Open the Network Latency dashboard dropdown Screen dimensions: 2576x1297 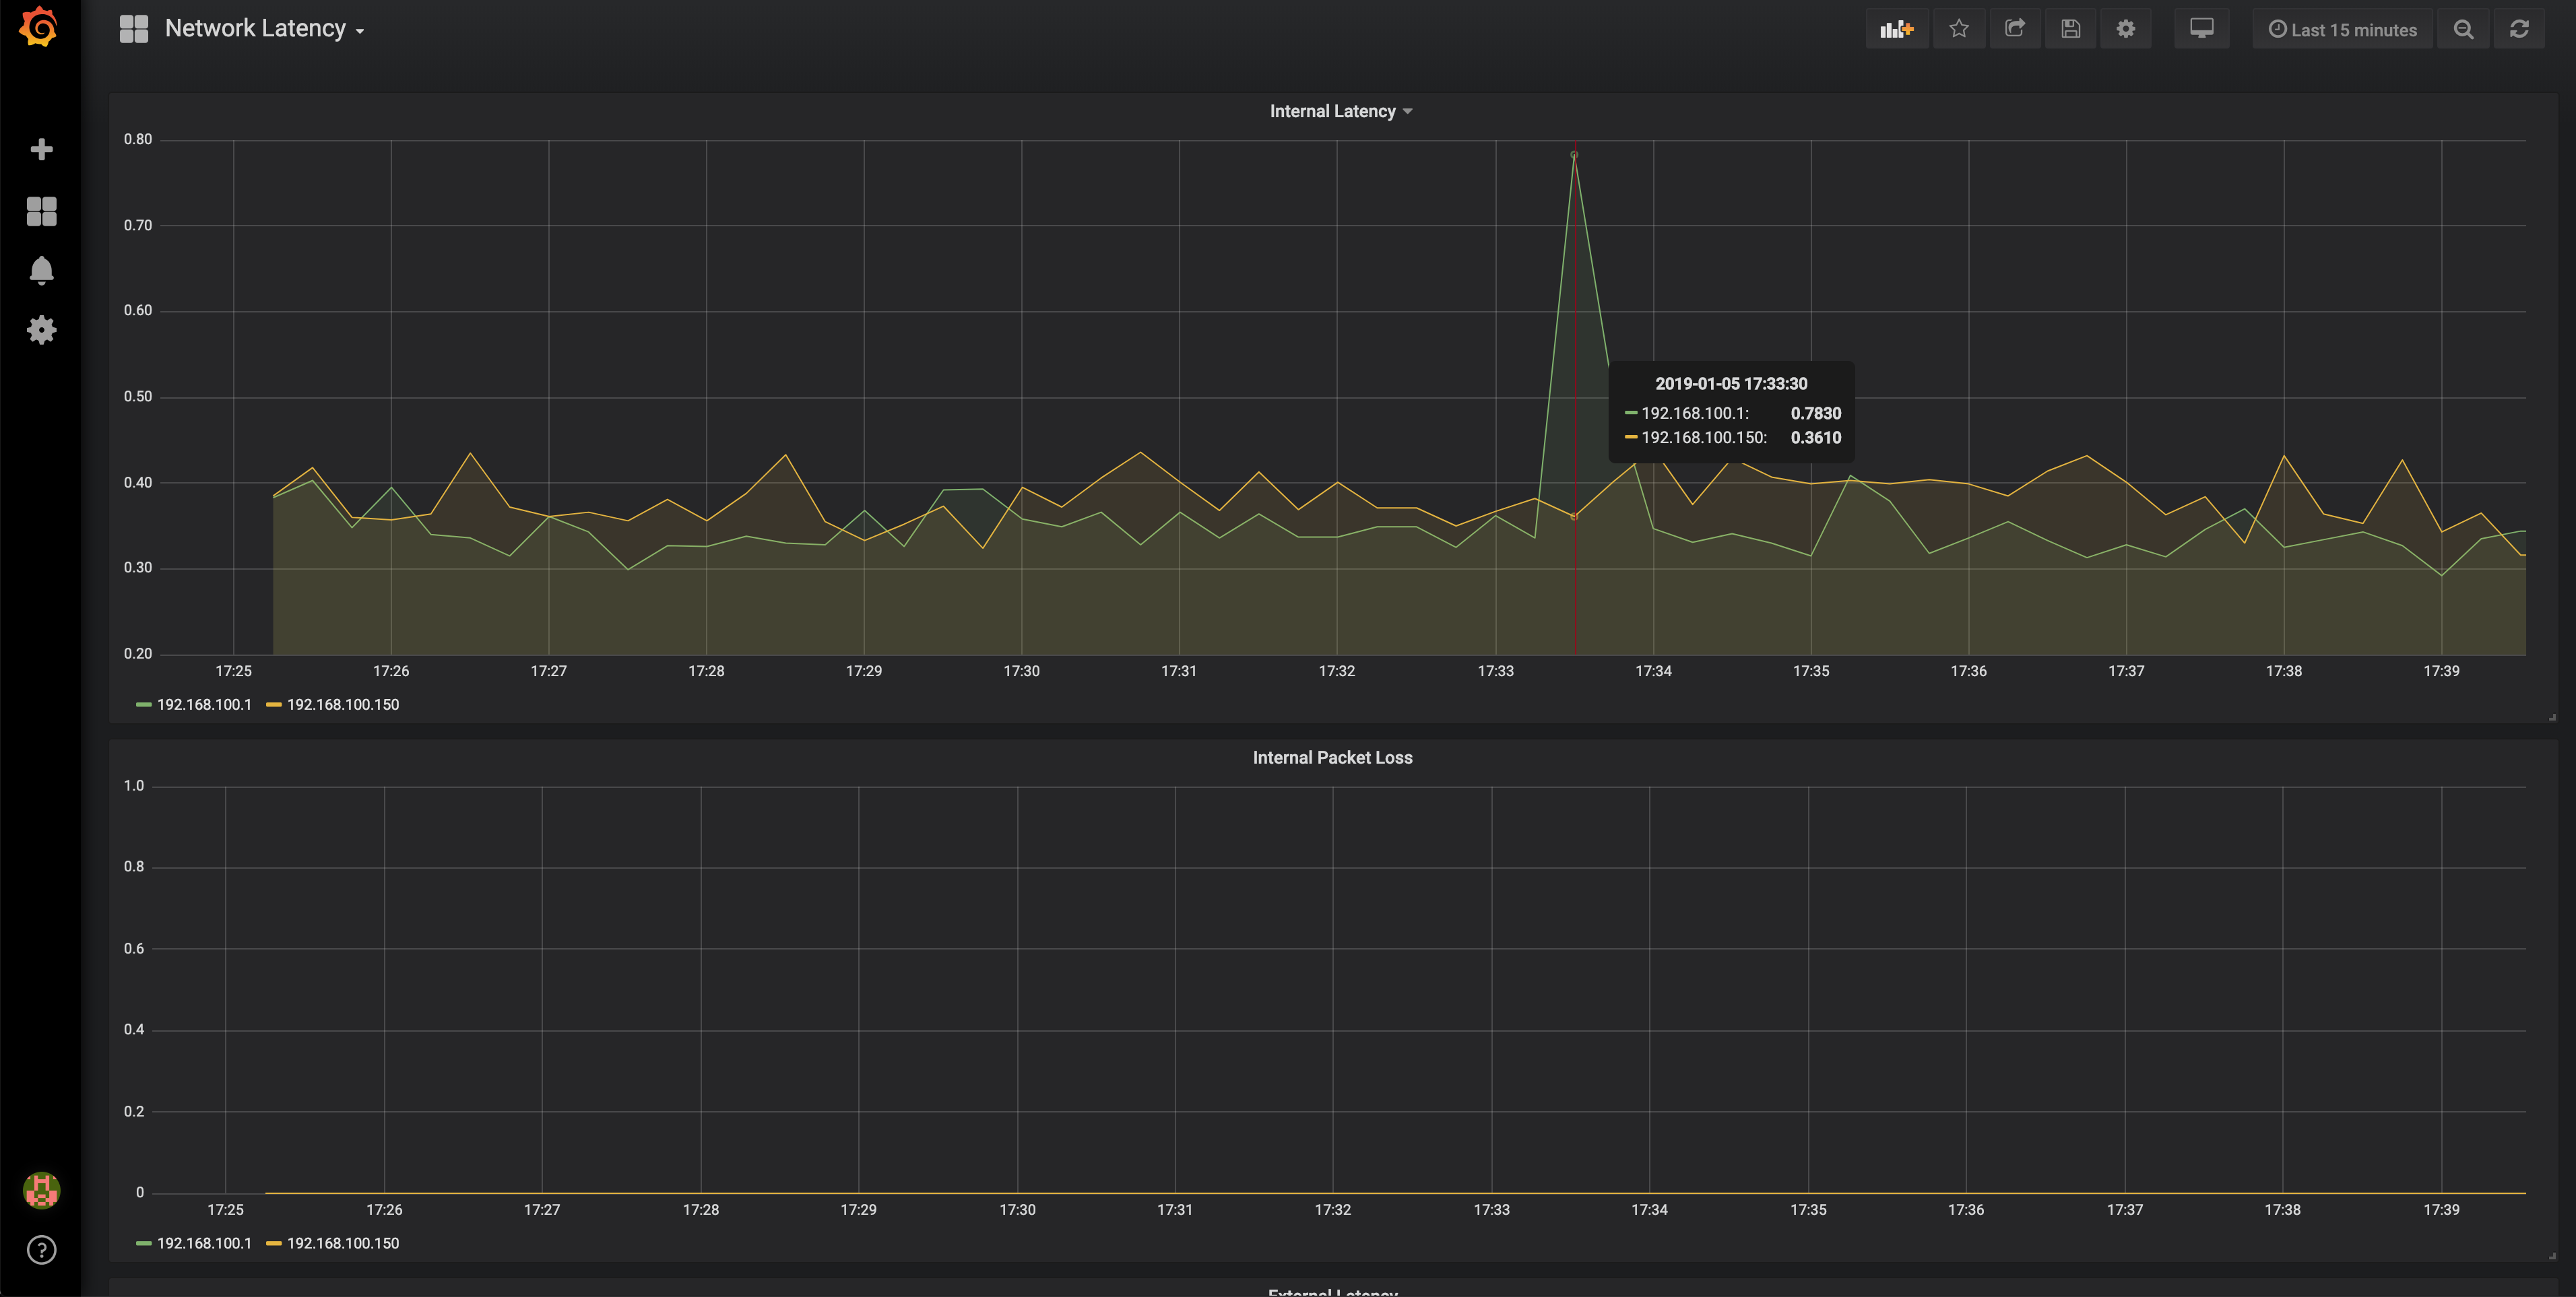point(264,29)
